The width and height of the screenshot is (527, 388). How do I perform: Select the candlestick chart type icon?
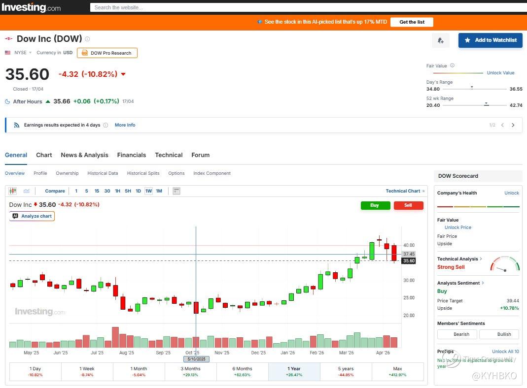[x=13, y=191]
